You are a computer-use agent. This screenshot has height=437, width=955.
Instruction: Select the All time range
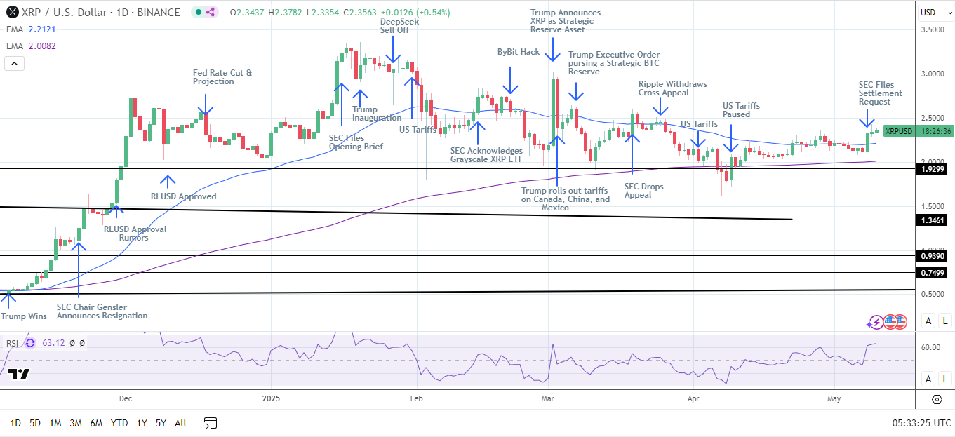(x=180, y=423)
